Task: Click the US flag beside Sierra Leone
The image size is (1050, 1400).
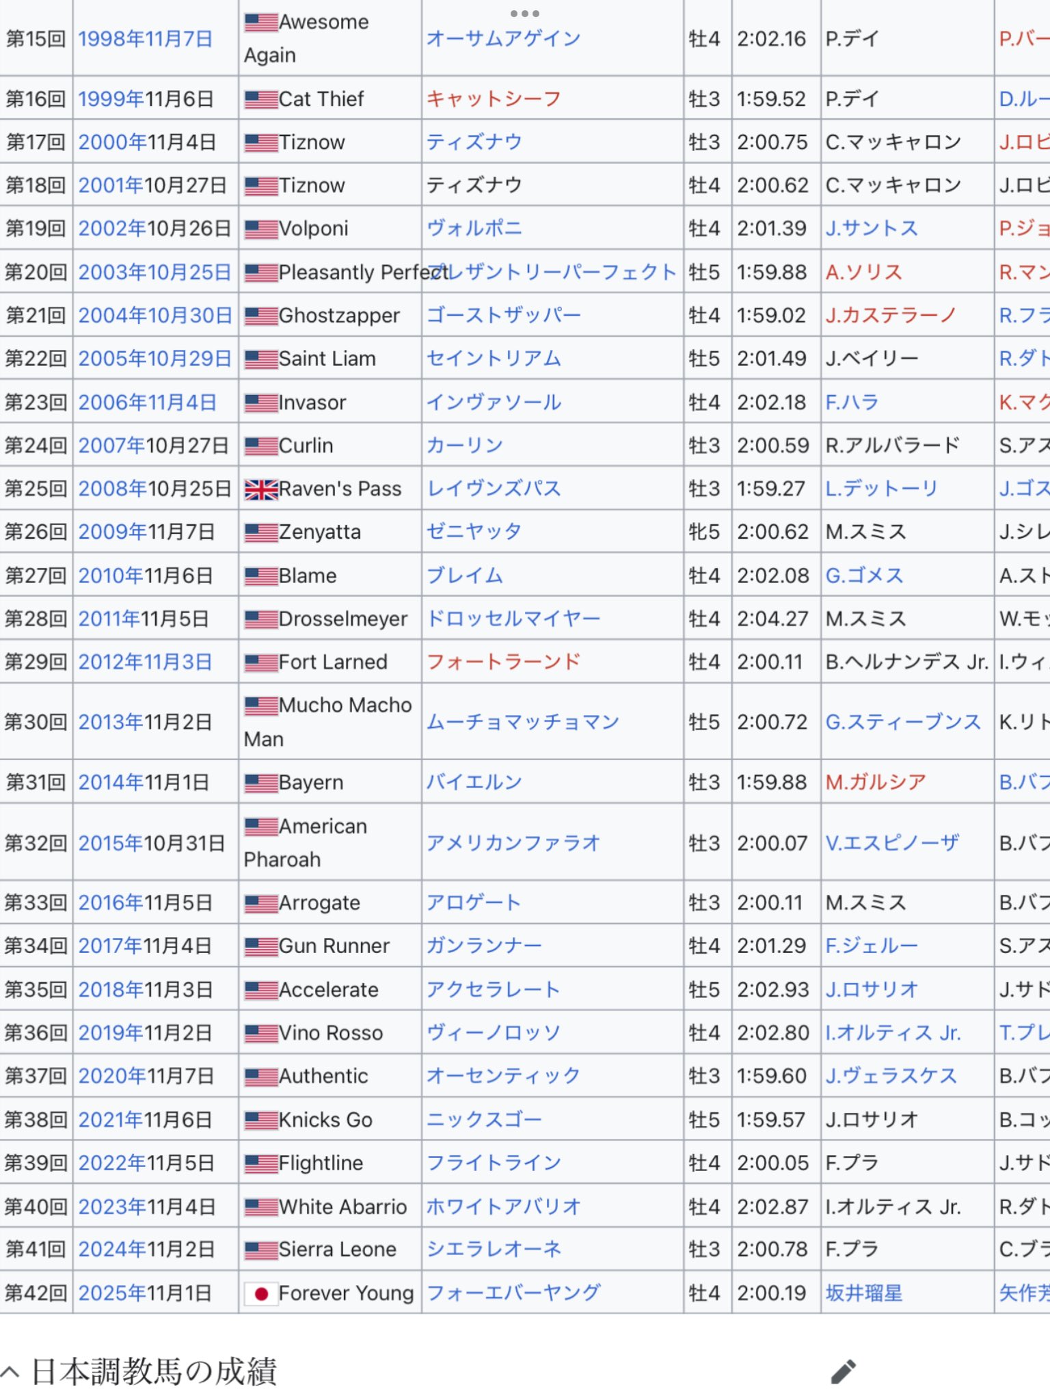Action: 261,1250
